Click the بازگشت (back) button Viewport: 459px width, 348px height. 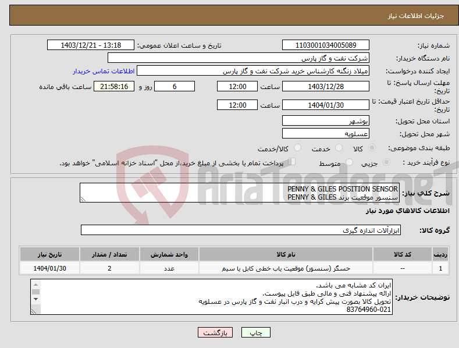(215, 332)
